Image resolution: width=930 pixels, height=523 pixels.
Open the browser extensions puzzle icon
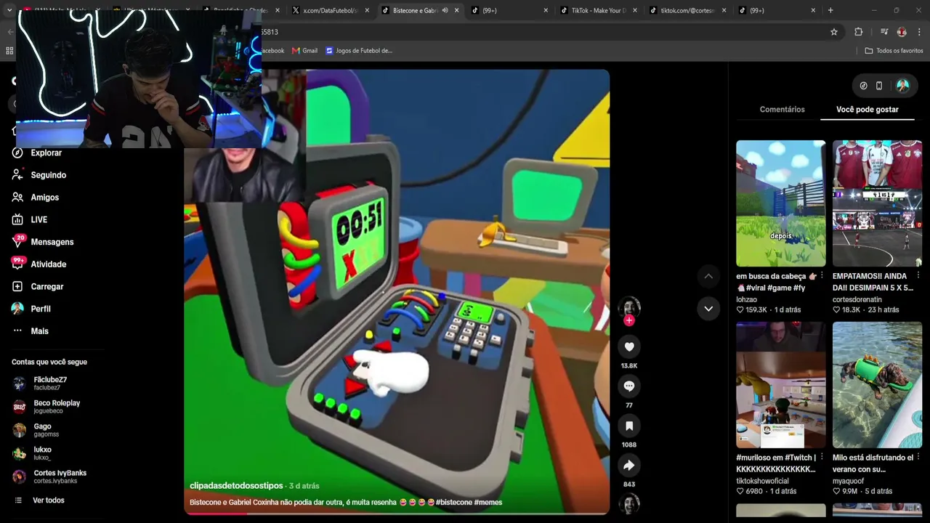(859, 32)
